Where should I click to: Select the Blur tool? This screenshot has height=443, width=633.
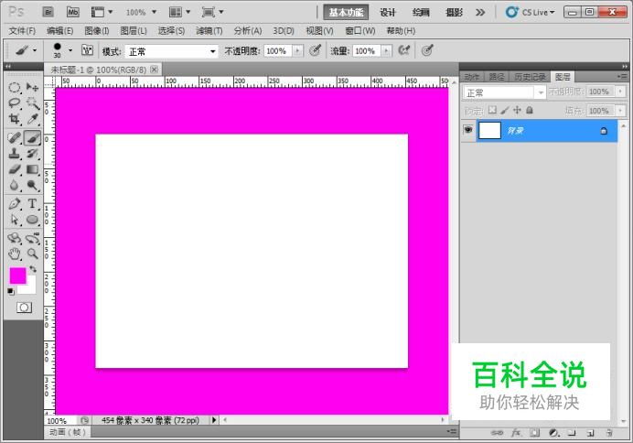[x=14, y=185]
